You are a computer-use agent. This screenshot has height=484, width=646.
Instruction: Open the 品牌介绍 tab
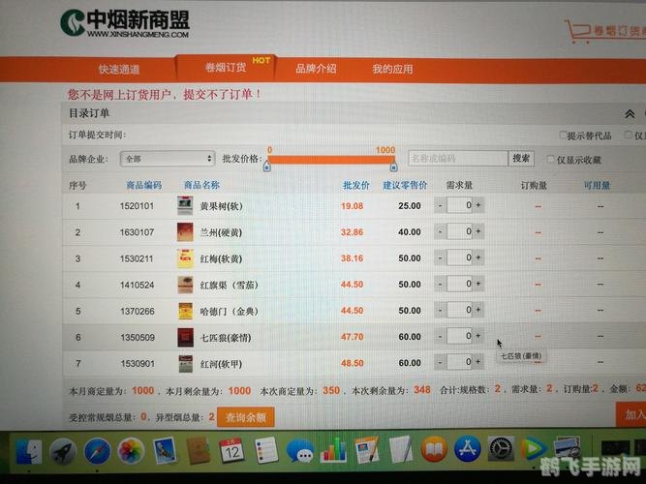point(316,69)
